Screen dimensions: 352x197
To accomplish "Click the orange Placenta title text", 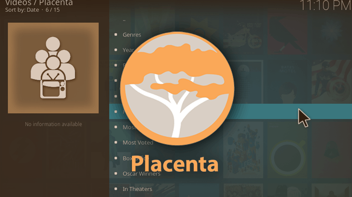I will (x=175, y=164).
